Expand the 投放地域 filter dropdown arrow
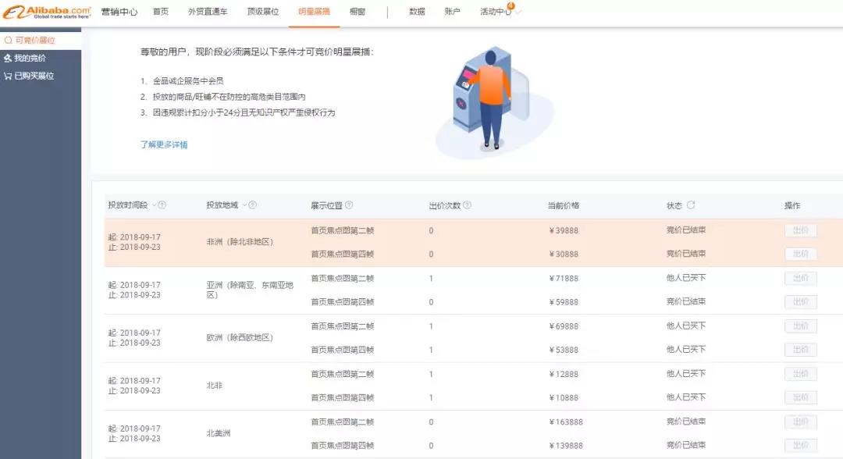 244,205
